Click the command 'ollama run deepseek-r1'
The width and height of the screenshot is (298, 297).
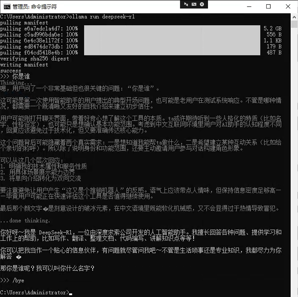tap(102, 17)
